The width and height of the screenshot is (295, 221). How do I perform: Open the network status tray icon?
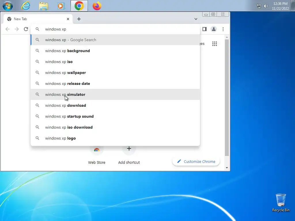point(259,6)
